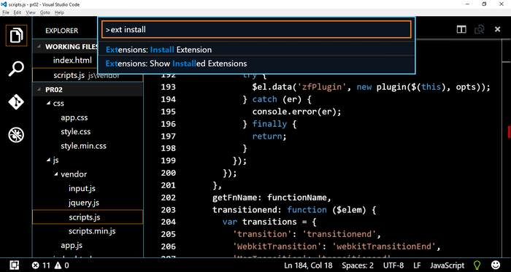Click the errors count icon showing 11

click(x=41, y=265)
